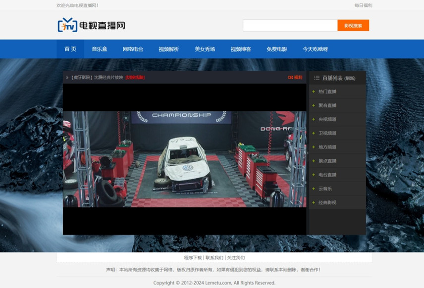Go to the 首页 nav tab

70,49
